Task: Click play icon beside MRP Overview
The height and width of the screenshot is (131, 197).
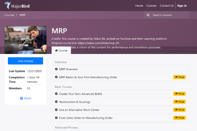Action: click(56, 69)
